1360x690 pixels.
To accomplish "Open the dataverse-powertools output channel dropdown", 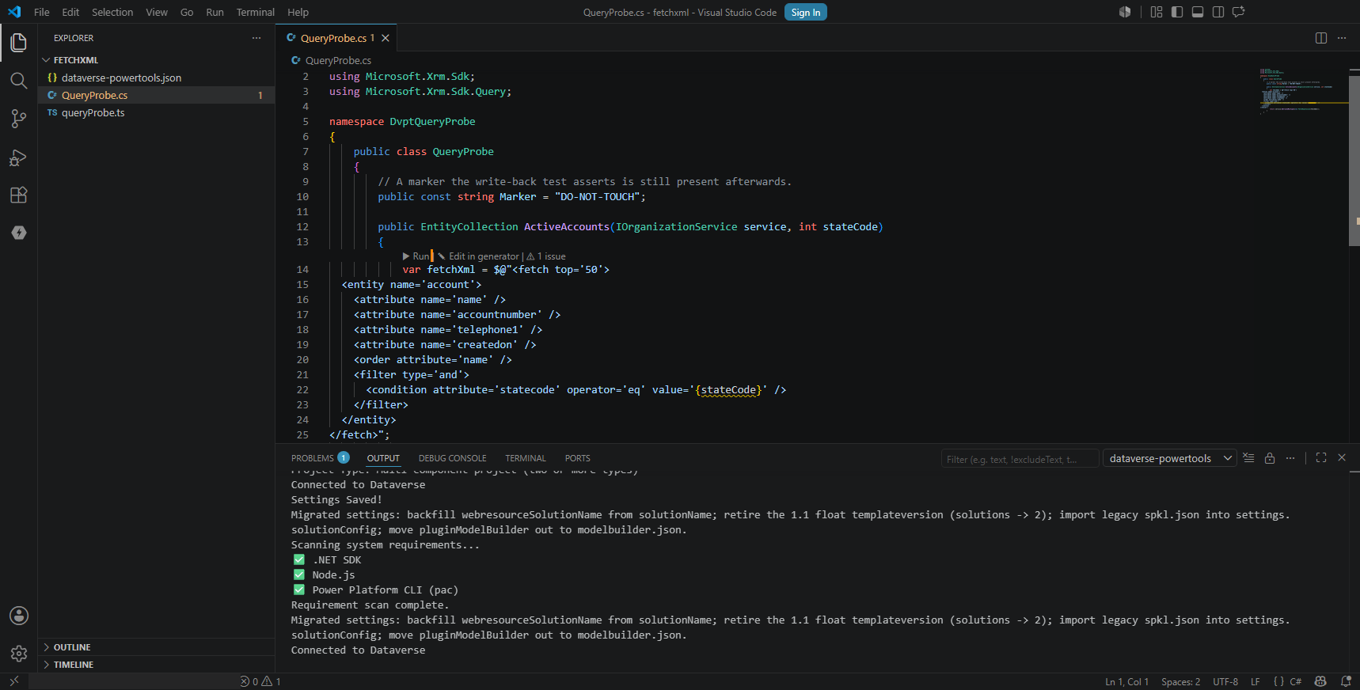I will (x=1170, y=458).
